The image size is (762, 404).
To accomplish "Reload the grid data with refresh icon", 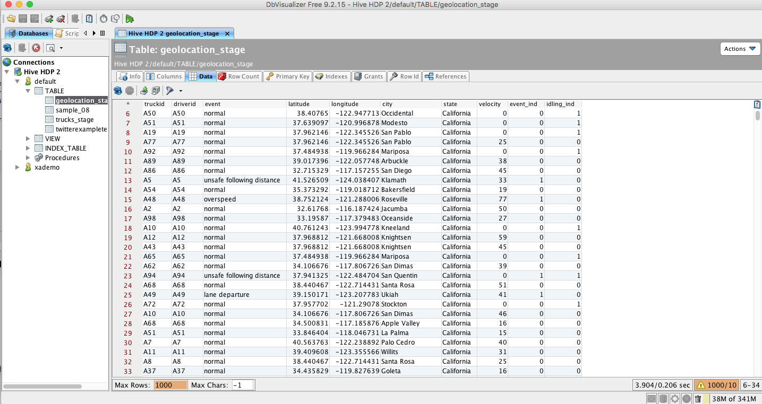I will tap(117, 91).
